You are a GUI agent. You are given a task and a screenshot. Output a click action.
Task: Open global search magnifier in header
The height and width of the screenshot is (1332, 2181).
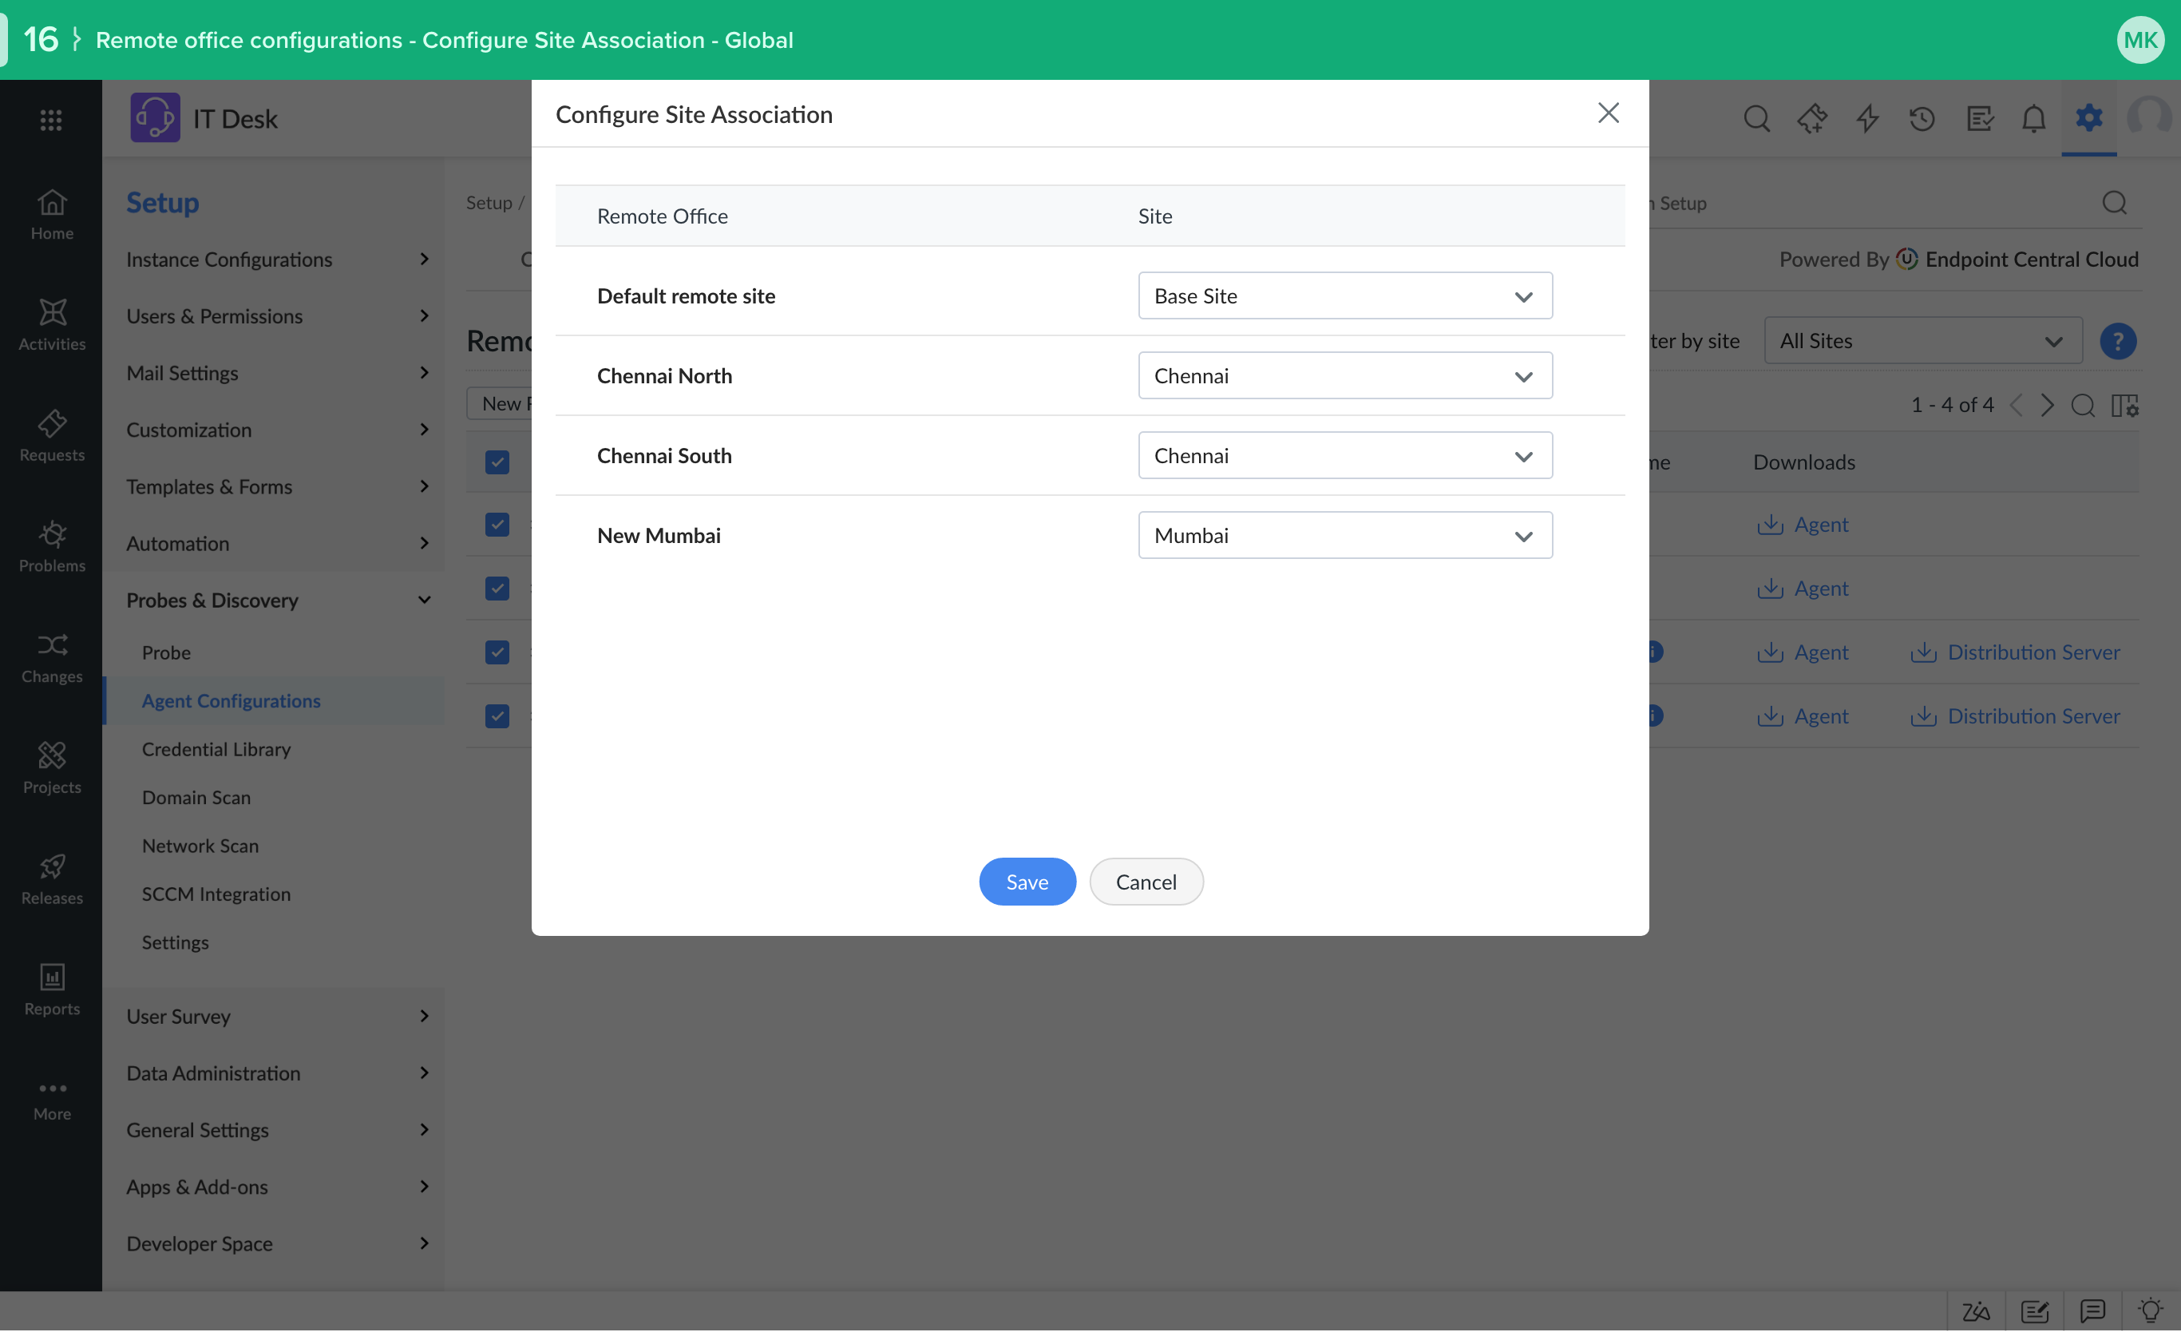(x=1757, y=118)
